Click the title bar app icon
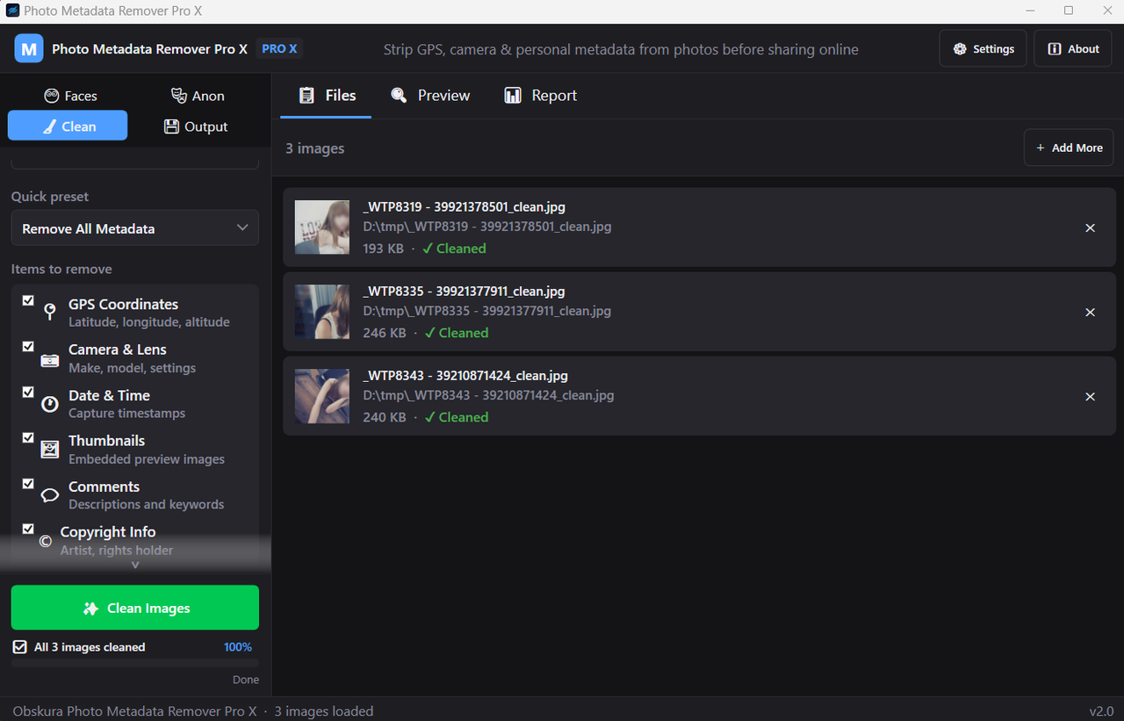Screen dimensions: 1124x721 (12, 11)
